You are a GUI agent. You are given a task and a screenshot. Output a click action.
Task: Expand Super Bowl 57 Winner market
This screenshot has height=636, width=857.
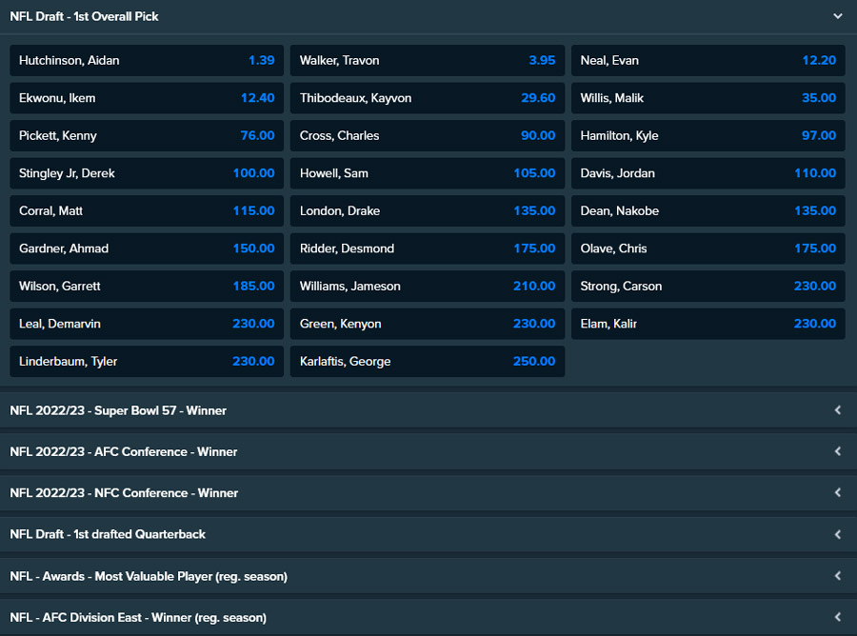click(428, 410)
